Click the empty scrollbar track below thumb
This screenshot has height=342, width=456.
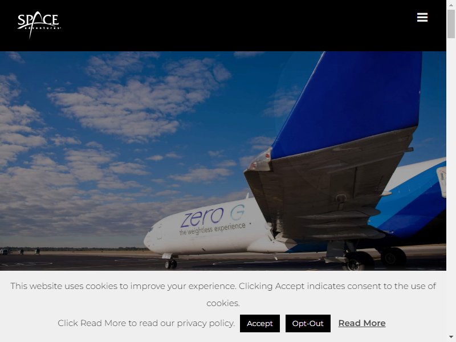click(x=451, y=186)
